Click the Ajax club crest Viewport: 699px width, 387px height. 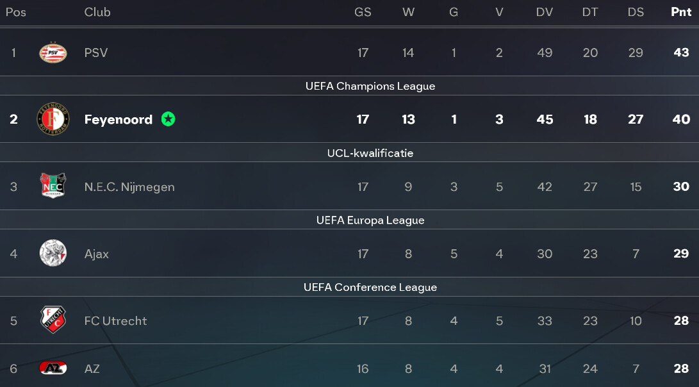click(x=53, y=254)
